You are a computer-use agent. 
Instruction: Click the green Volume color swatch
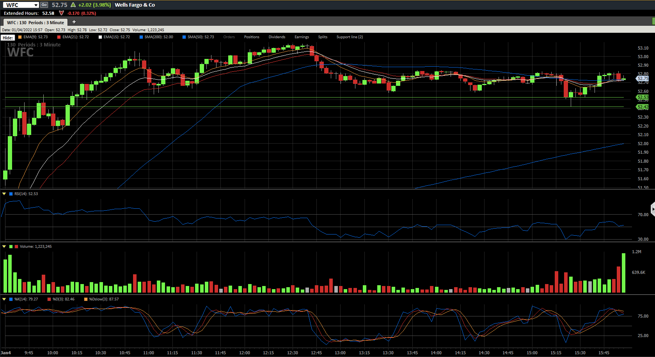click(11, 247)
